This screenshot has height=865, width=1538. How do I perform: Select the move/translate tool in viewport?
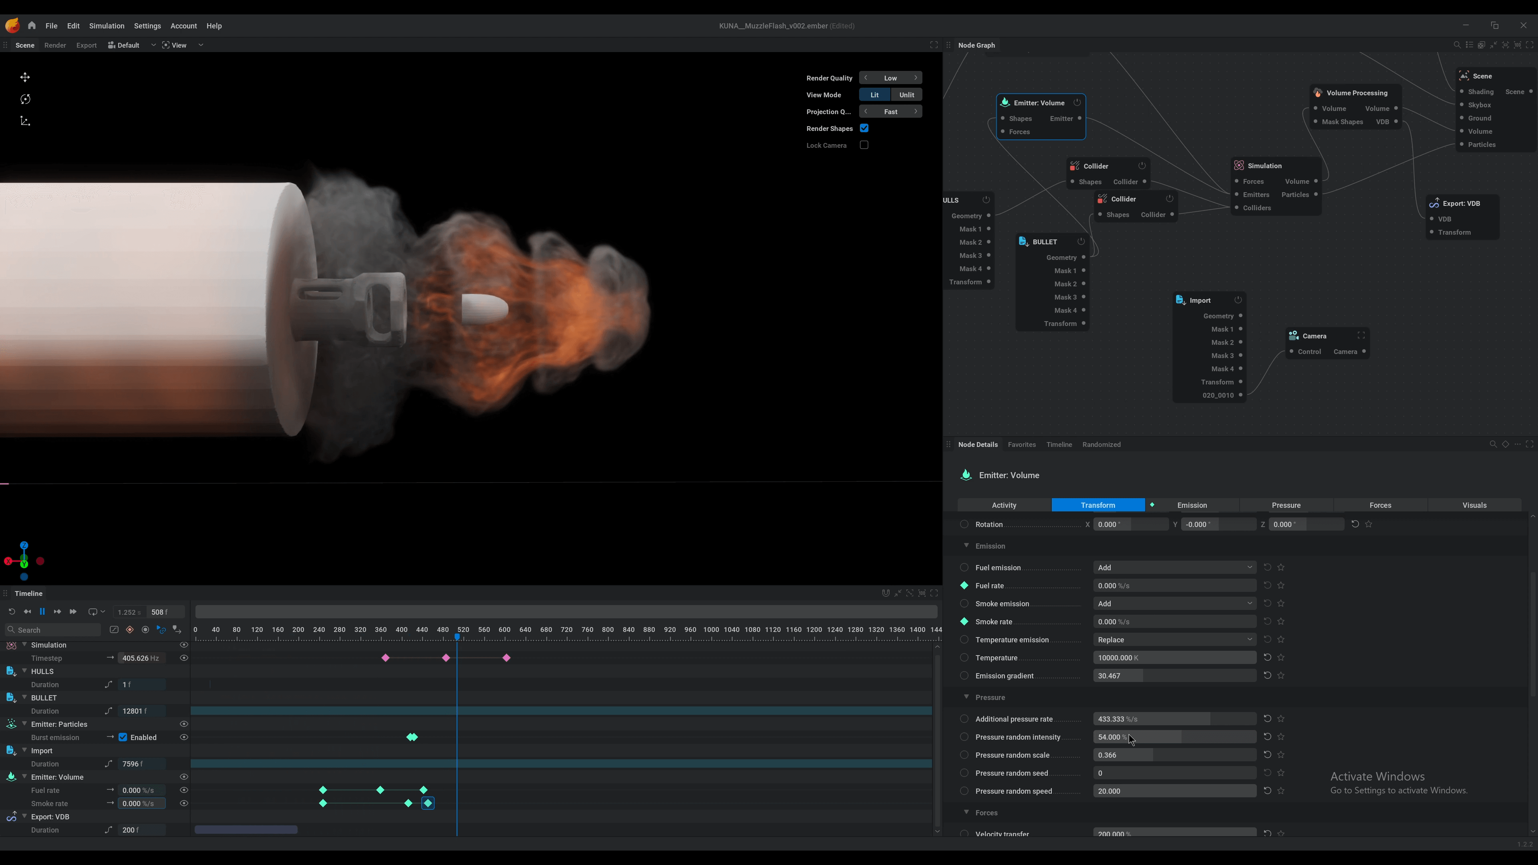[25, 78]
